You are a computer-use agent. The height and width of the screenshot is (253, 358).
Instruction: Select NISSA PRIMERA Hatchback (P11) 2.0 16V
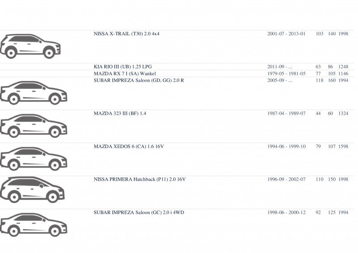pos(140,179)
